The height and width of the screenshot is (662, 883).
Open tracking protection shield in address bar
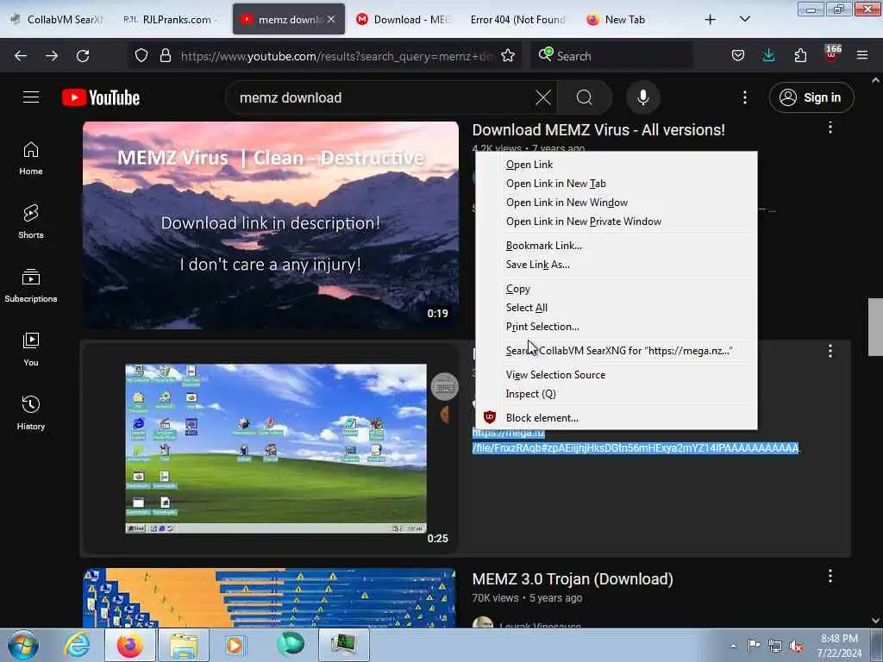click(x=141, y=55)
